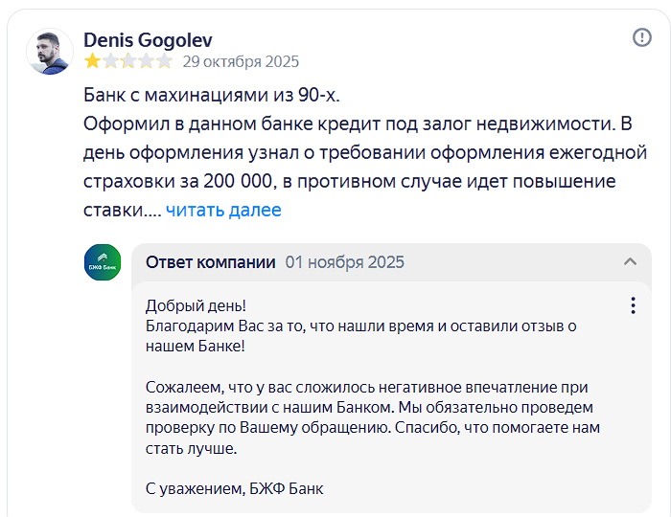
Task: Click the second gray rating star
Action: (x=111, y=61)
